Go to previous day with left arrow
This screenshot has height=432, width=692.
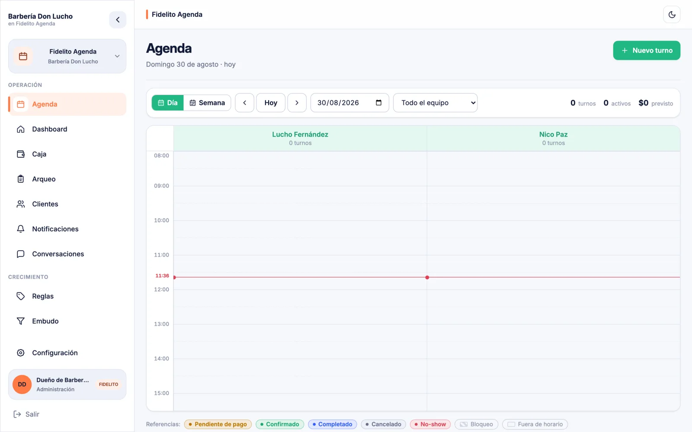click(245, 103)
